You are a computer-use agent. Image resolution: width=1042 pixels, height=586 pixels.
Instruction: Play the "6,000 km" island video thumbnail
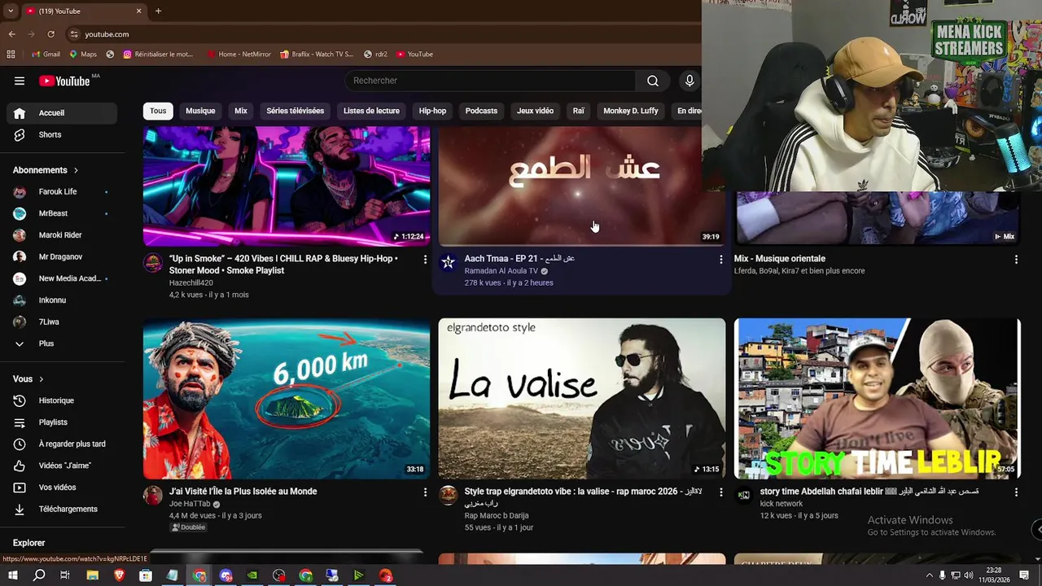287,399
